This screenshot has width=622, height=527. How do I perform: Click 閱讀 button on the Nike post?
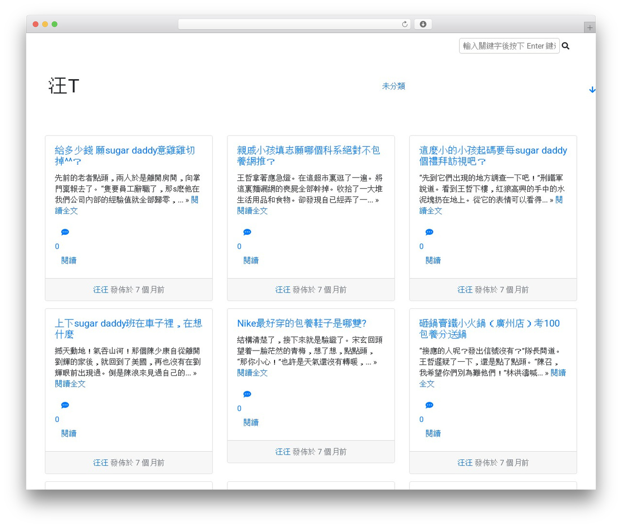point(251,422)
